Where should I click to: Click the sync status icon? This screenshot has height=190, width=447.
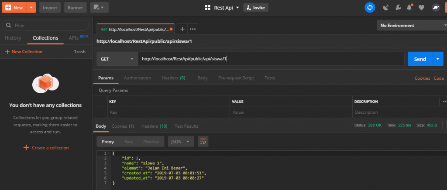(370, 7)
